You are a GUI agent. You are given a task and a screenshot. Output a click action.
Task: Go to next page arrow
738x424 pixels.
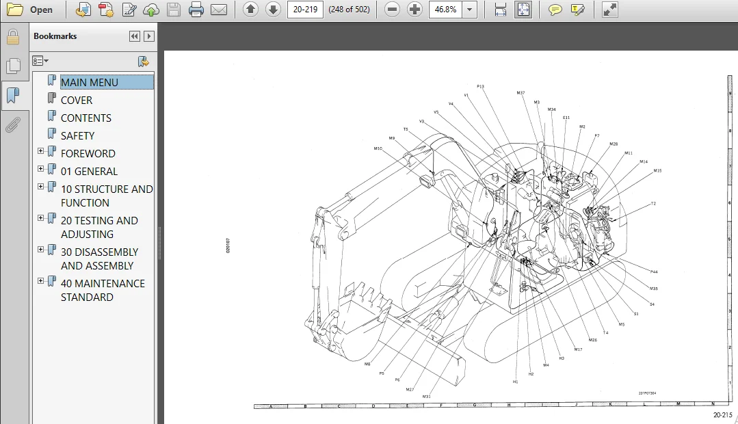pos(273,10)
